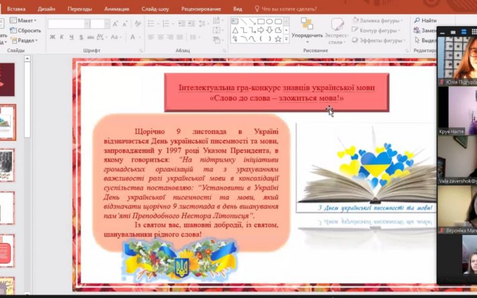This screenshot has height=298, width=477.
Task: Open the Дизайн ribbon tab
Action: [x=46, y=9]
